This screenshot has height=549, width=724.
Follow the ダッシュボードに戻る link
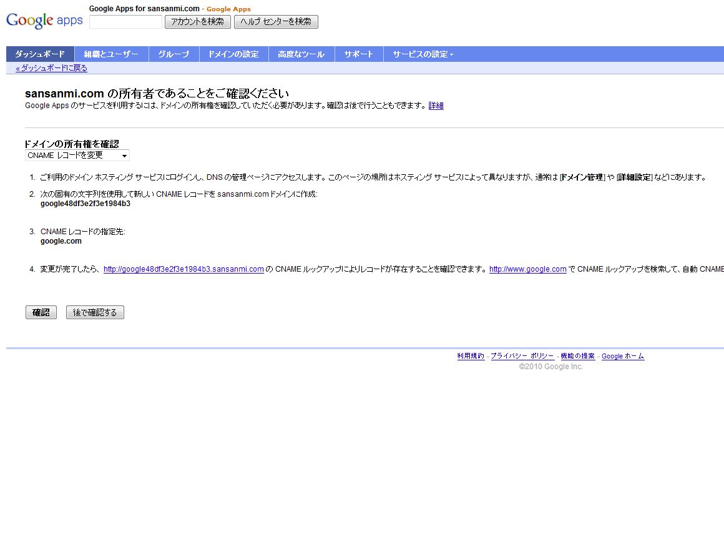51,68
